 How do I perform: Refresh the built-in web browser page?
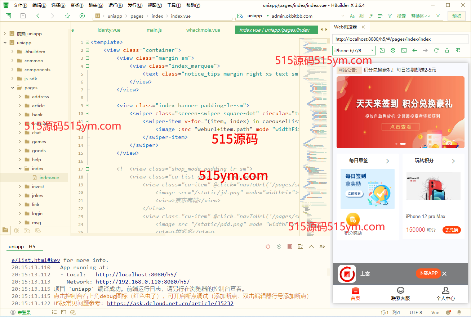click(436, 50)
